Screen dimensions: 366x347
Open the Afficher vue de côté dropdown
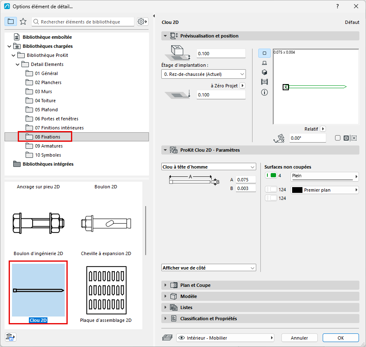[209, 268]
